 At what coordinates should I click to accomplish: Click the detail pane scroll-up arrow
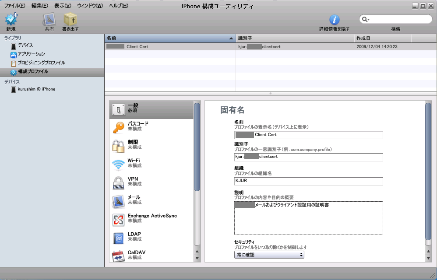tap(429, 252)
